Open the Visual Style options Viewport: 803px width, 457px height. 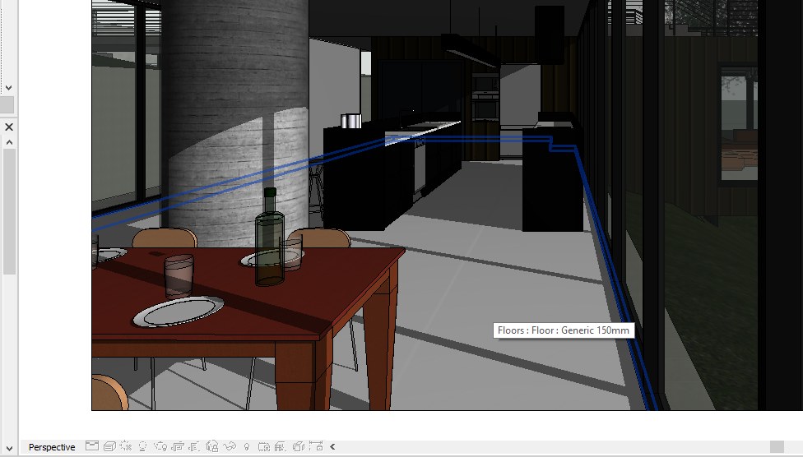[109, 446]
